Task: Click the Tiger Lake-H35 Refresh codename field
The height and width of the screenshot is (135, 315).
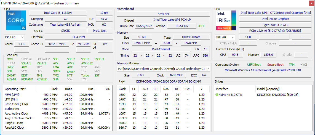Action: point(65,25)
